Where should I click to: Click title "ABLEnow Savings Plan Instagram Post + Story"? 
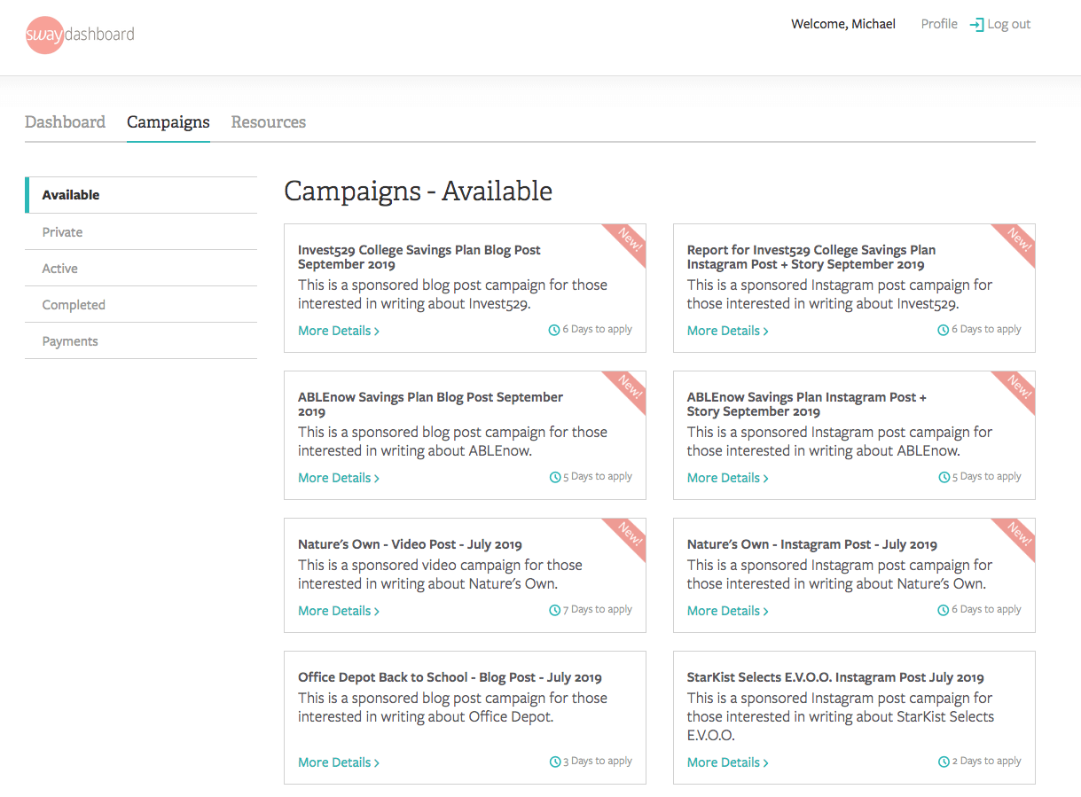click(x=807, y=404)
